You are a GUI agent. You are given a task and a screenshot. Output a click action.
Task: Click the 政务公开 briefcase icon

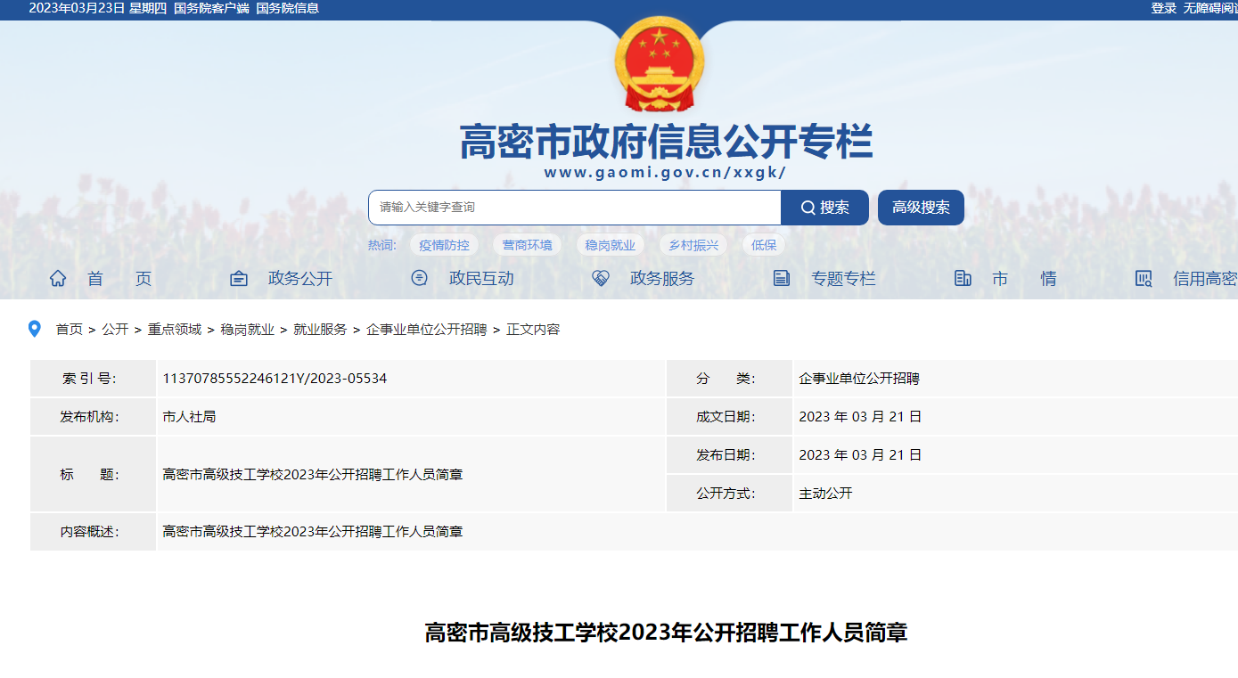coord(239,278)
